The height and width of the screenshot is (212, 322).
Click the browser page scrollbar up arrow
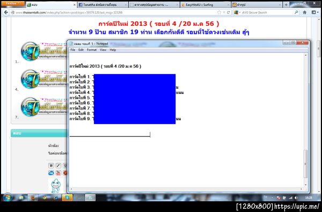pos(319,19)
